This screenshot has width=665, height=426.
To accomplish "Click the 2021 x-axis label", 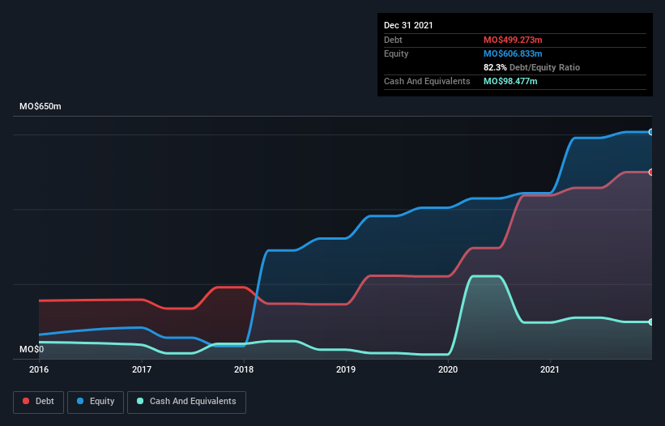I will [x=550, y=369].
